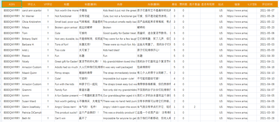The height and width of the screenshot is (122, 279).
Task: Select star rating cell in Miaya row
Action: 174,27
